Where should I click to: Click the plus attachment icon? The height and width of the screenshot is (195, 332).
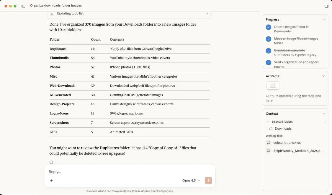point(51,181)
